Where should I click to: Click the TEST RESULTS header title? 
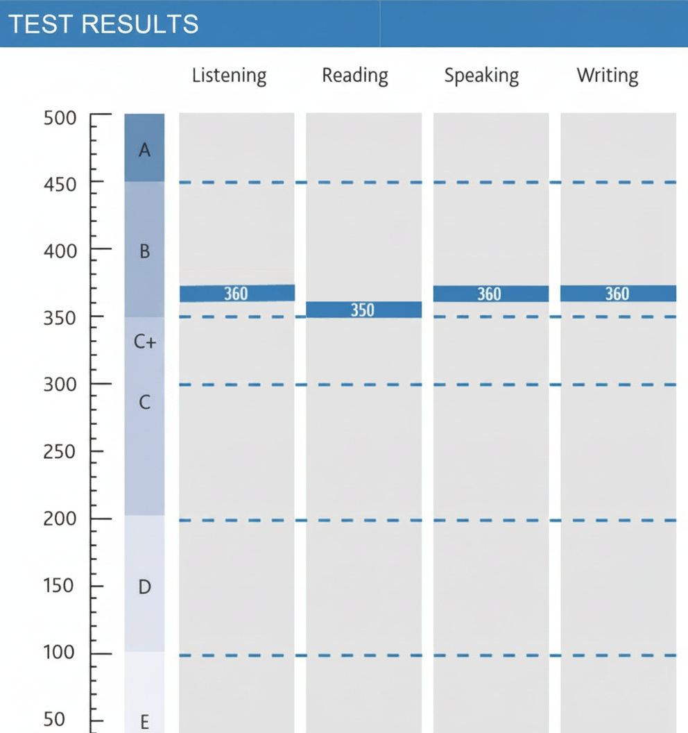(x=103, y=24)
